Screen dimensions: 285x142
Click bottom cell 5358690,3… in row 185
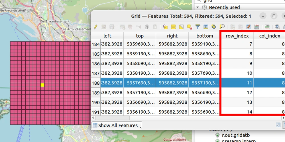pyautogui.click(x=205, y=54)
